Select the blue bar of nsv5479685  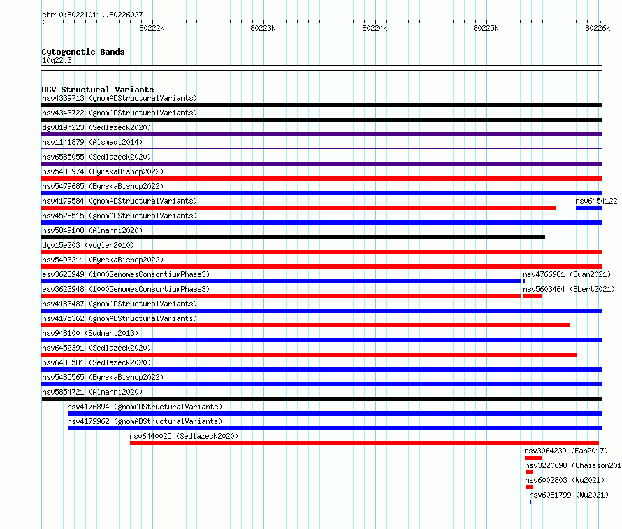321,193
